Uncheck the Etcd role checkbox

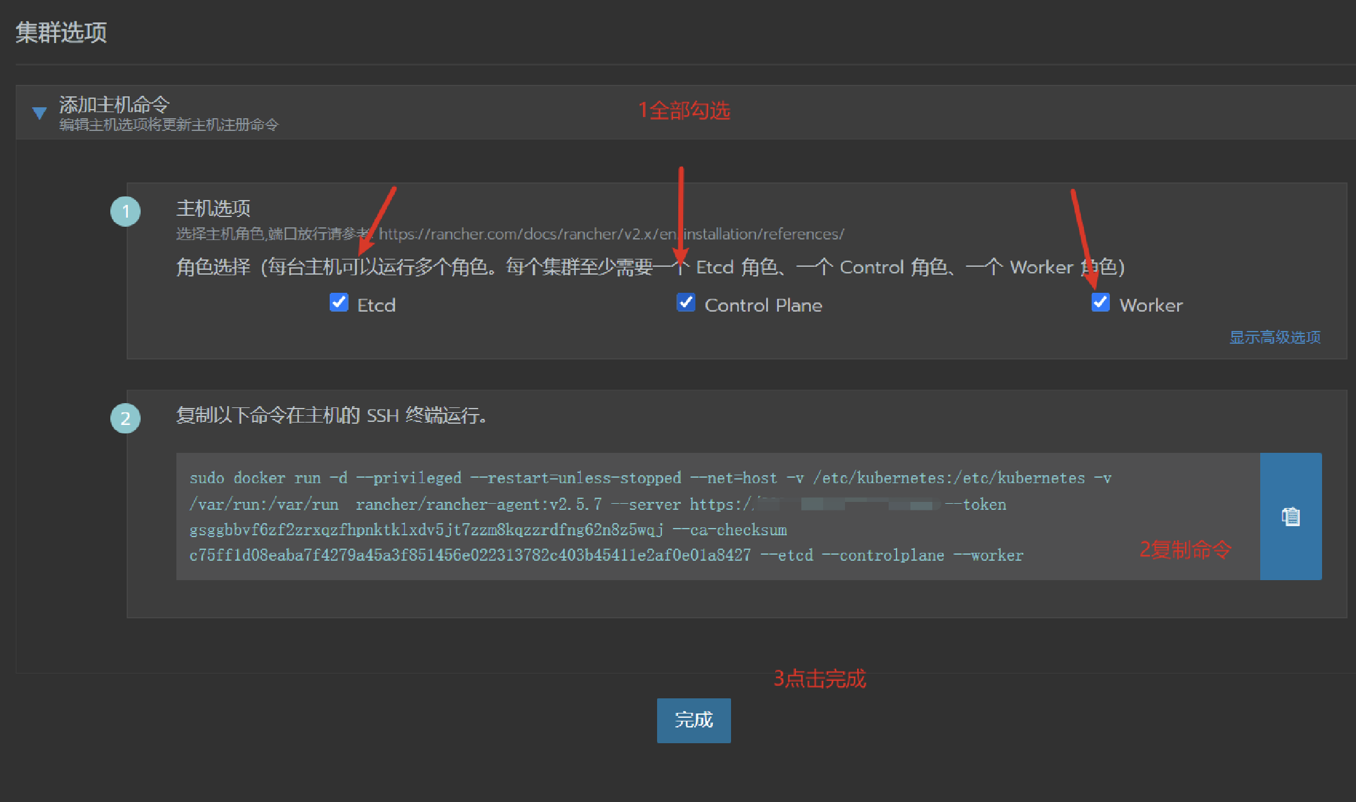[339, 302]
